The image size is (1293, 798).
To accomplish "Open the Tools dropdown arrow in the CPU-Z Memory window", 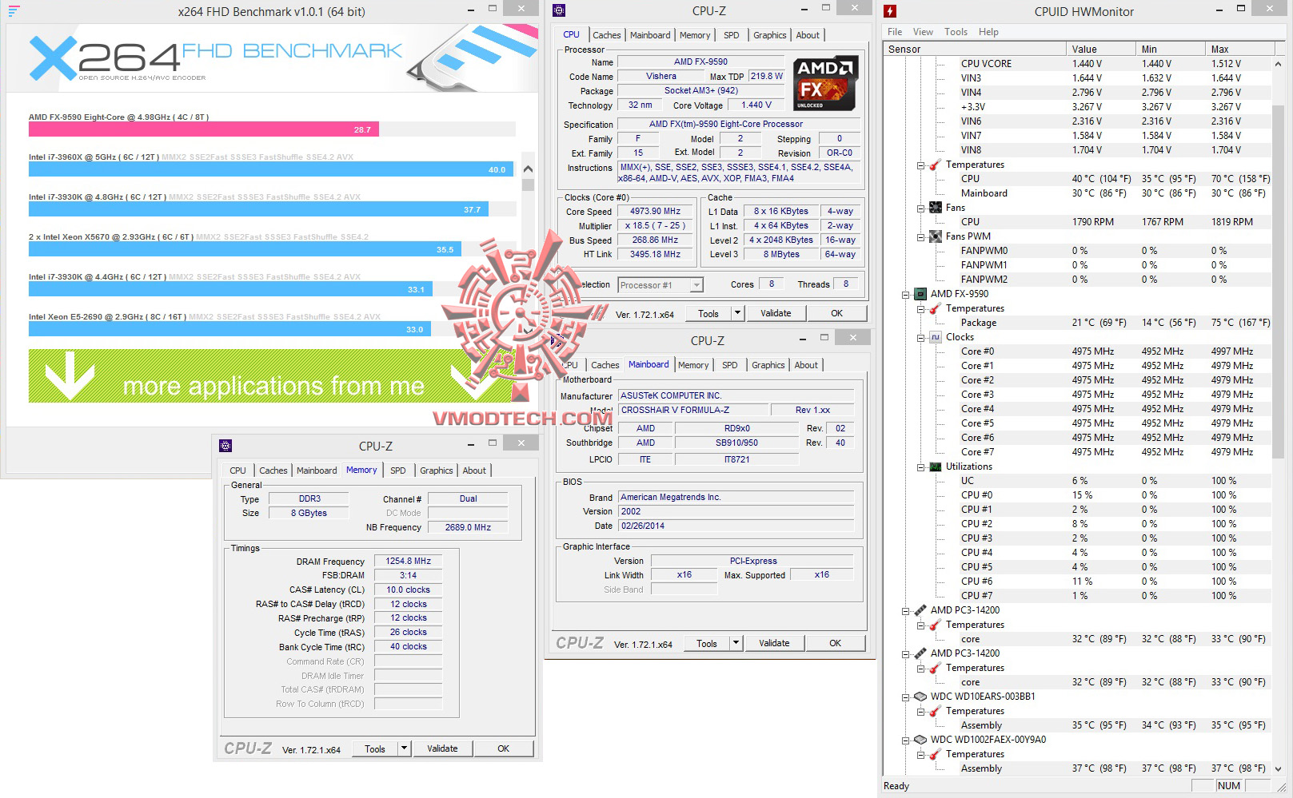I will pyautogui.click(x=405, y=748).
